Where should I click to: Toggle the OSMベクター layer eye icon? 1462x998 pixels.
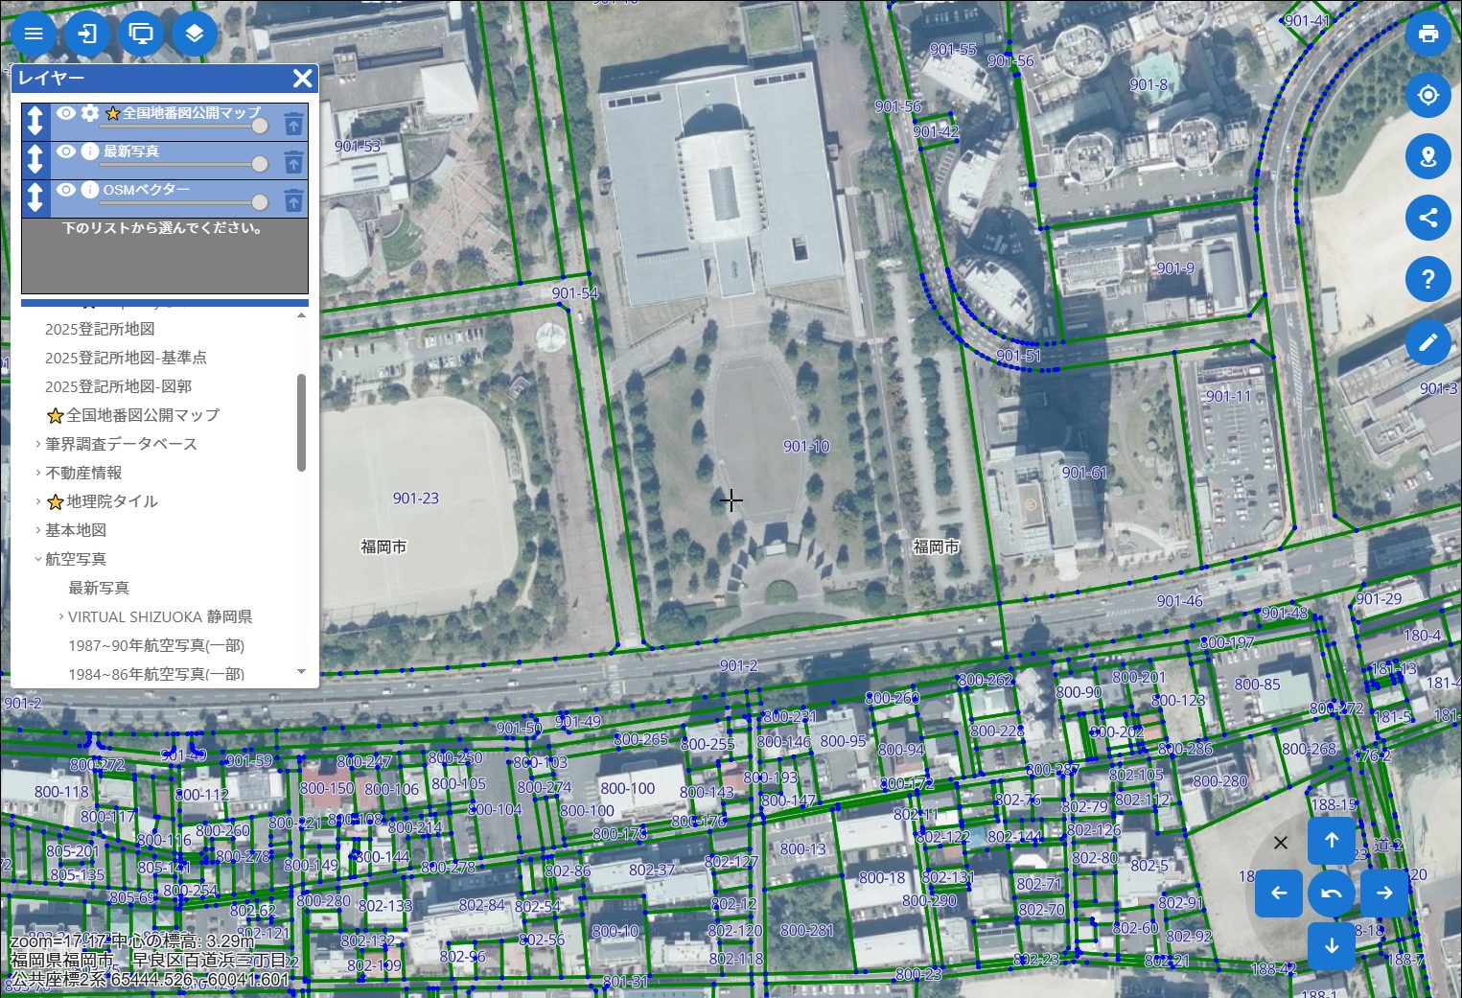coord(66,190)
